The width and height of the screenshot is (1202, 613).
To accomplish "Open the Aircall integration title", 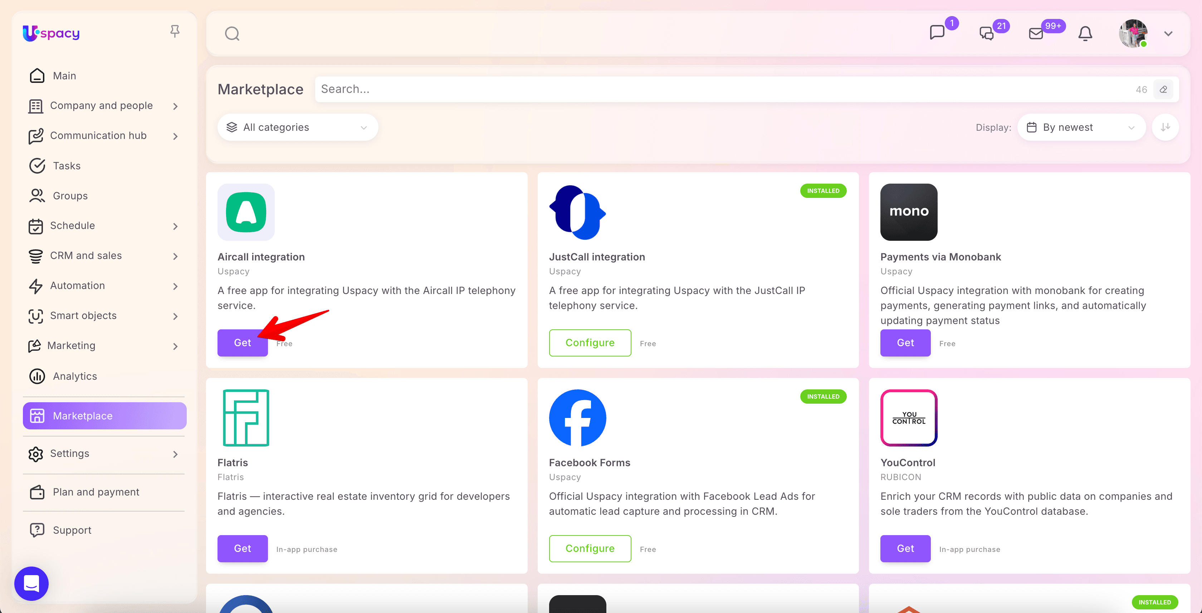I will click(x=261, y=256).
